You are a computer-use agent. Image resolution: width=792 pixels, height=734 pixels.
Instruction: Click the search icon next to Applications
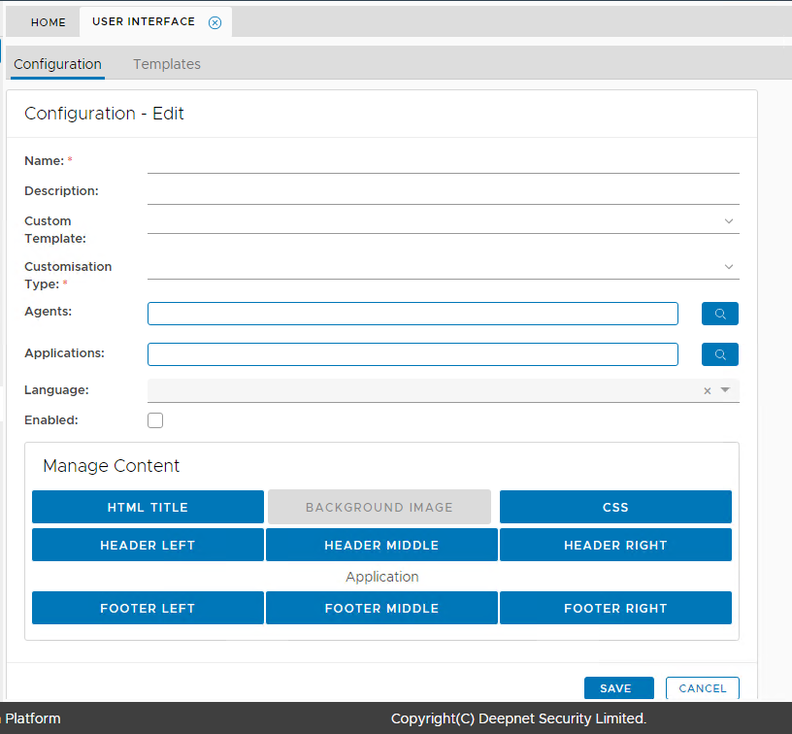tap(719, 354)
